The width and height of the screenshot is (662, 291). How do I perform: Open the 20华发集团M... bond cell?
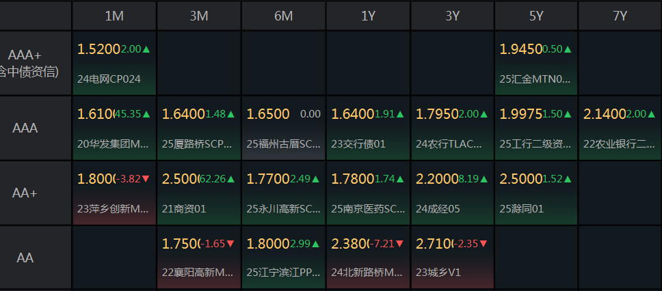(x=114, y=128)
